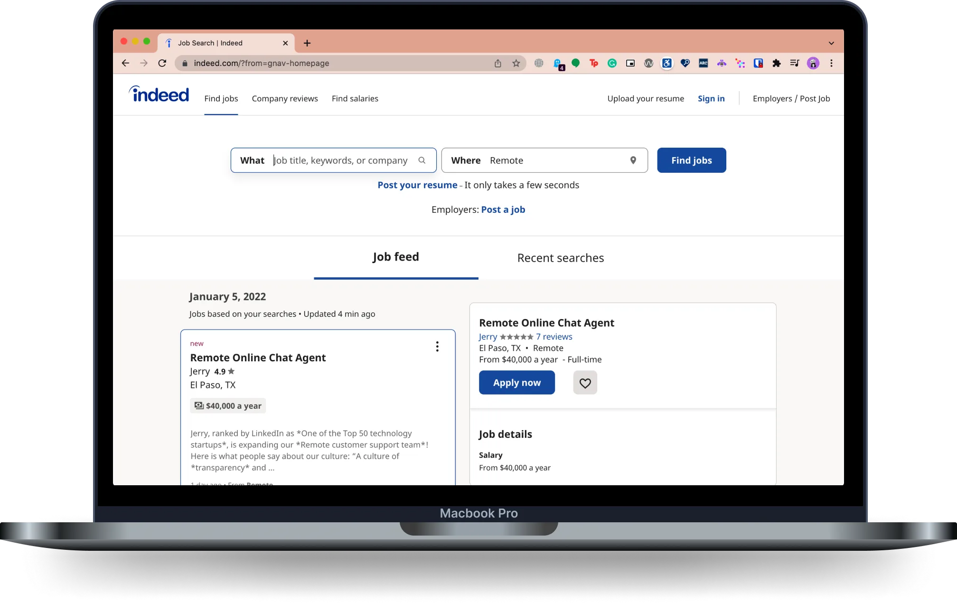The height and width of the screenshot is (603, 957).
Task: Bookmark this page with the star icon
Action: 516,63
